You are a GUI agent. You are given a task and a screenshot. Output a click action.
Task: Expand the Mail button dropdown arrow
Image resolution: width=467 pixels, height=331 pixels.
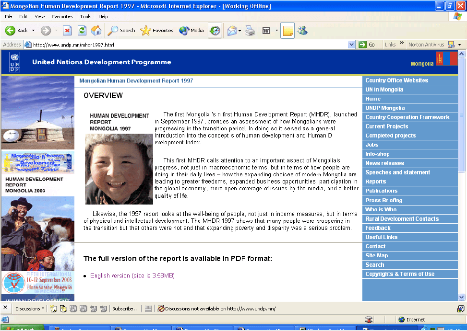239,31
